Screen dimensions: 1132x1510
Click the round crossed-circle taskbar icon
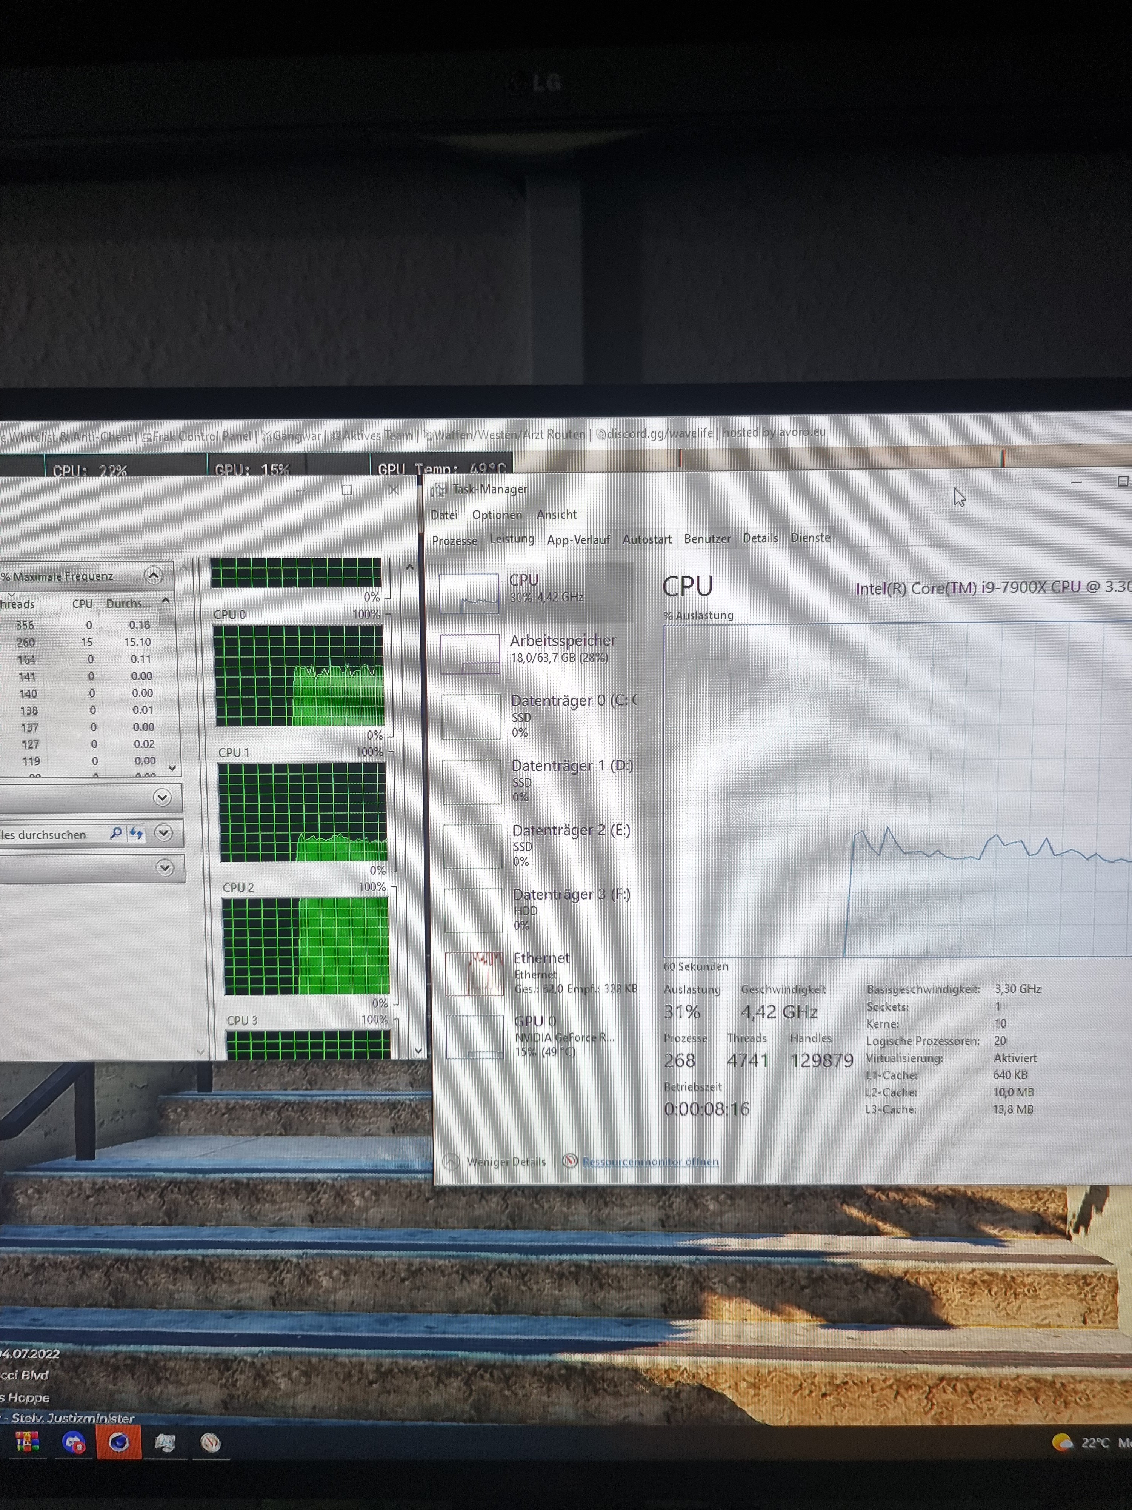[x=210, y=1442]
